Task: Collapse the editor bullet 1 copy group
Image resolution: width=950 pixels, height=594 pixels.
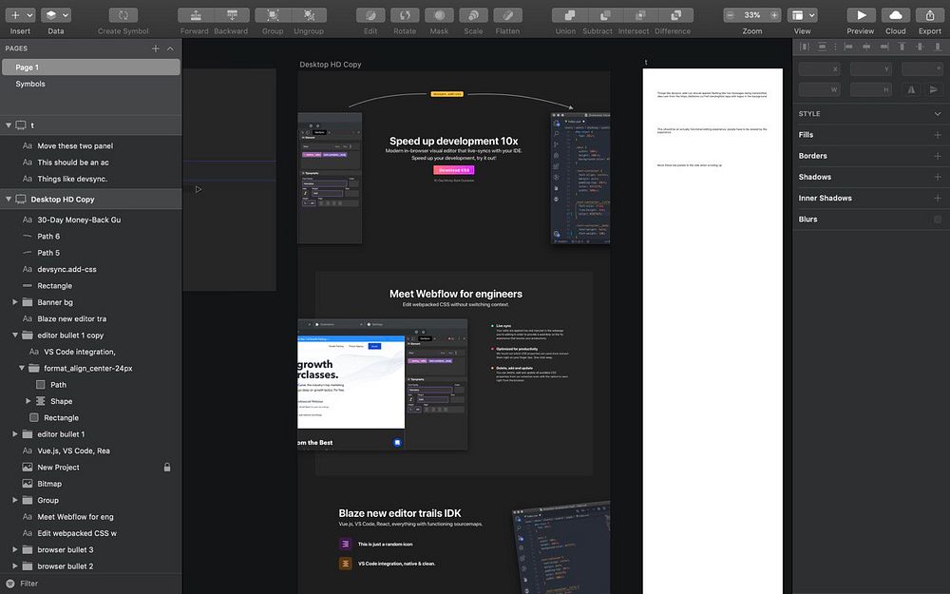Action: coord(15,335)
